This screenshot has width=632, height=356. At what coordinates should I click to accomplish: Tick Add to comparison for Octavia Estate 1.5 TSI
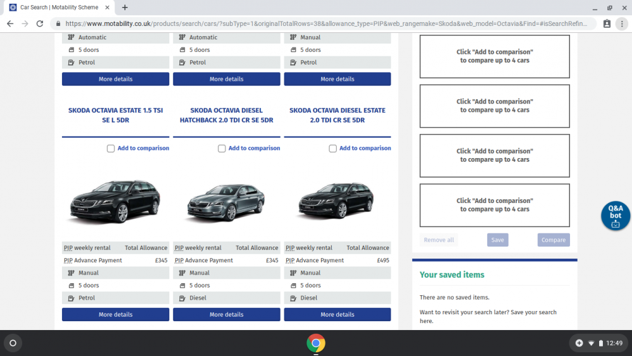pos(111,149)
